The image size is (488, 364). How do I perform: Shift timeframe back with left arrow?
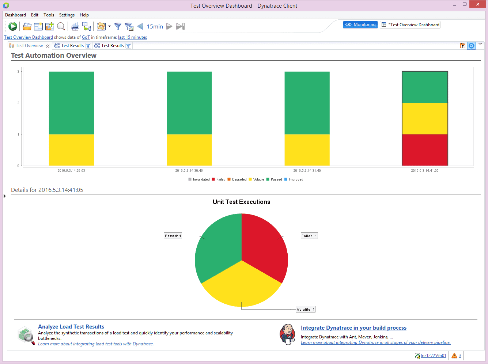coord(140,26)
